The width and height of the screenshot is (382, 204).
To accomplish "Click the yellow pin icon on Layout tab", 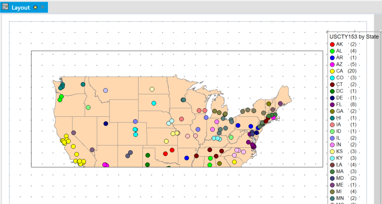I will pyautogui.click(x=36, y=8).
